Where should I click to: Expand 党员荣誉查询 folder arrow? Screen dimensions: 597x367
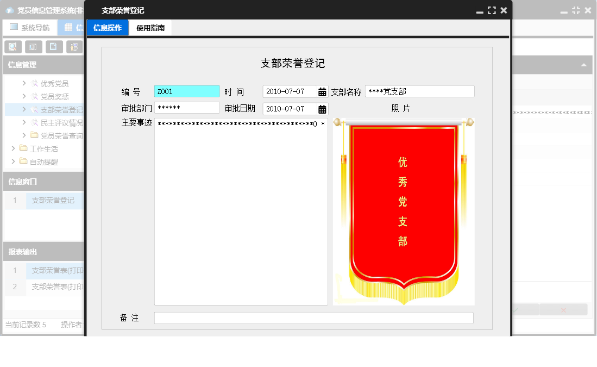(24, 135)
